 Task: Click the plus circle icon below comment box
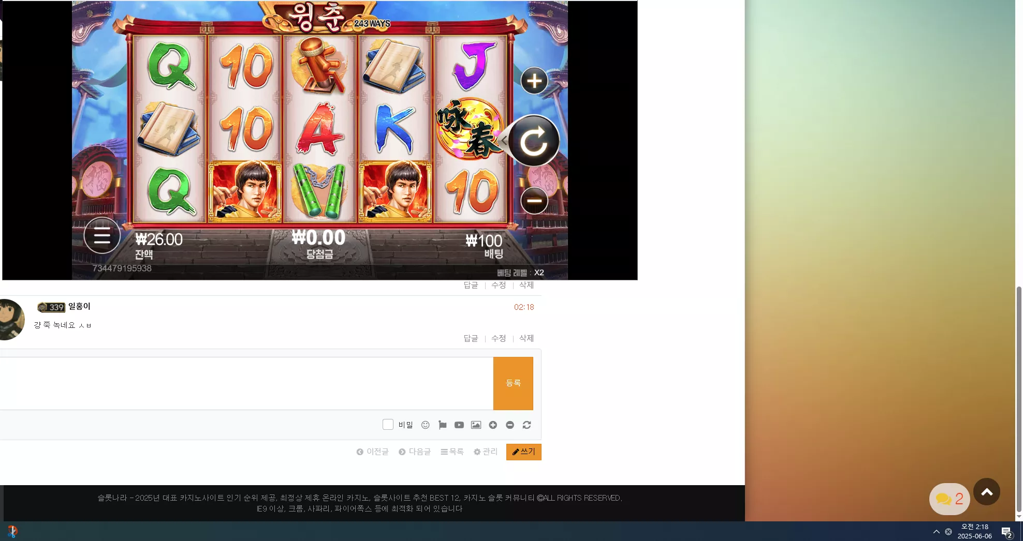click(493, 425)
